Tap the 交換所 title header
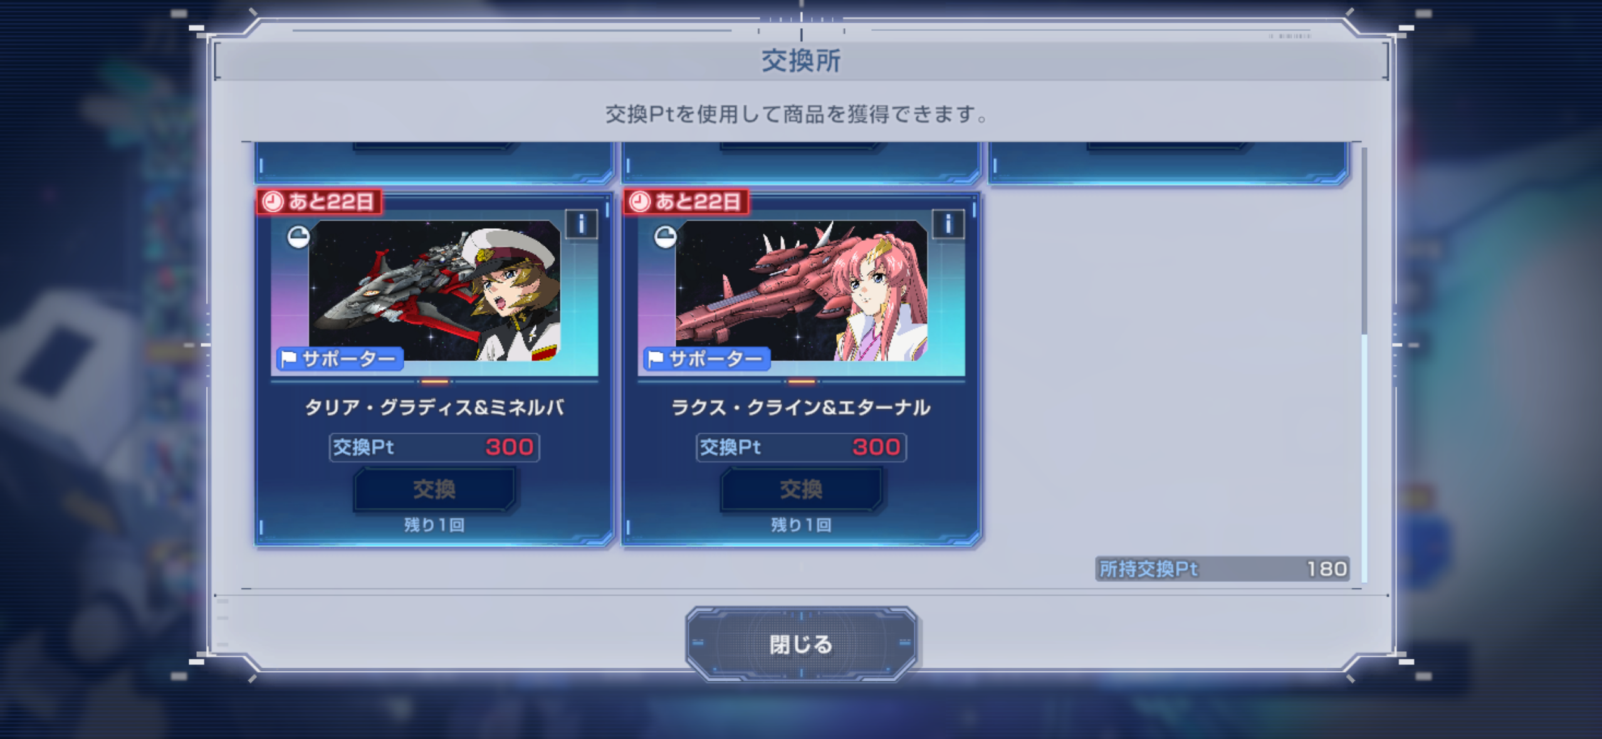This screenshot has height=739, width=1602. coord(800,61)
